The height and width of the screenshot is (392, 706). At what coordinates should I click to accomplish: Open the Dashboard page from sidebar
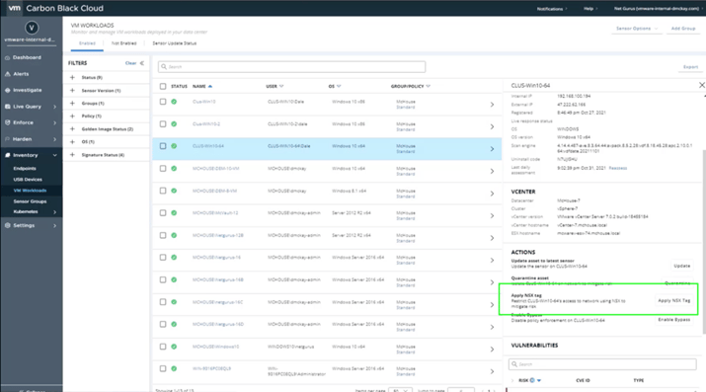click(x=27, y=57)
